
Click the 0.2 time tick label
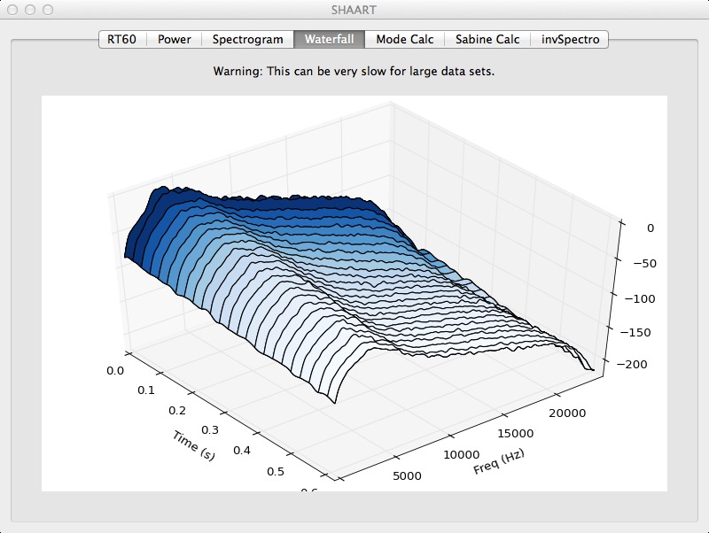(177, 411)
